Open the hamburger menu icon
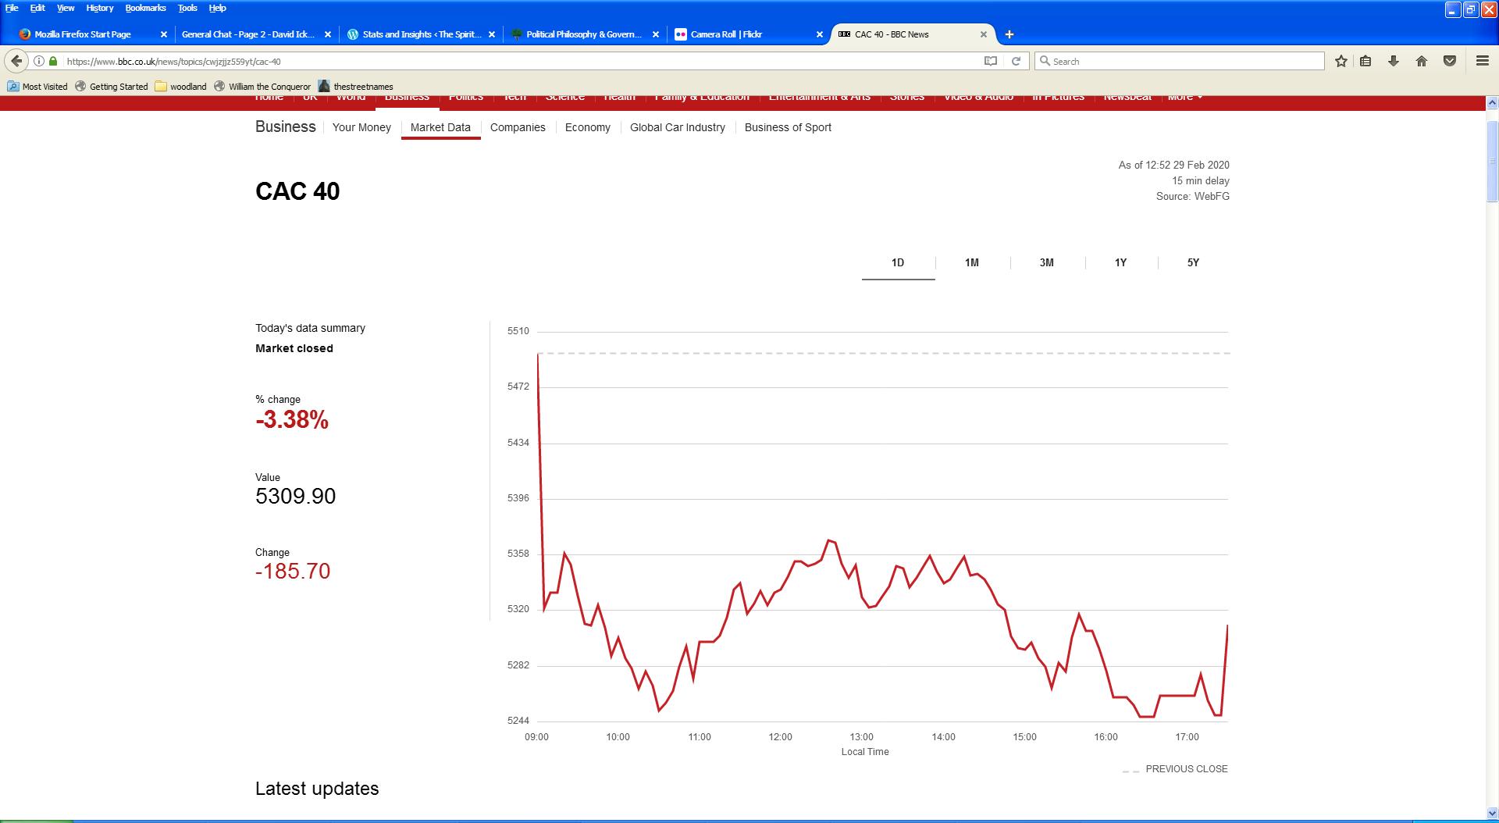The width and height of the screenshot is (1499, 823). pos(1482,61)
